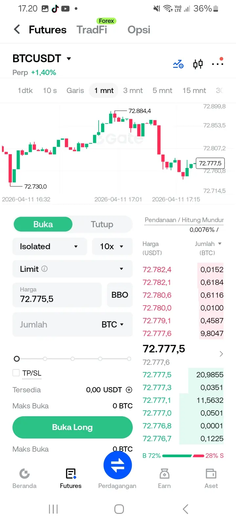Open the Aset wallet icon
This screenshot has height=524, width=236.
click(211, 474)
